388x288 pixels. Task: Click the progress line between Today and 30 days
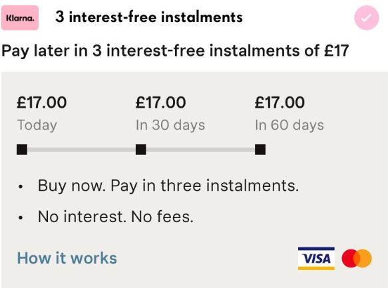pos(81,150)
